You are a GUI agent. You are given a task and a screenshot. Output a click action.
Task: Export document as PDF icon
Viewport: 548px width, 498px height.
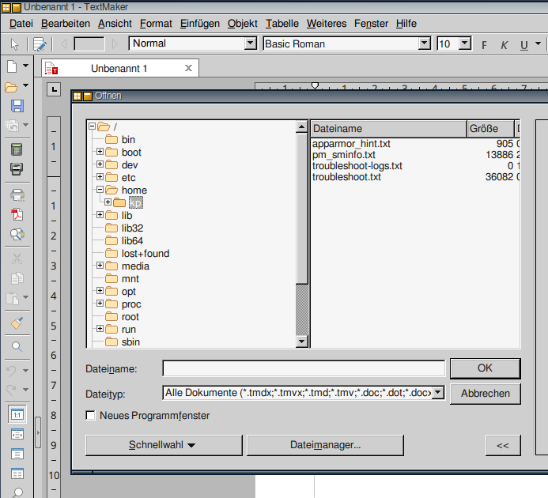[x=17, y=214]
